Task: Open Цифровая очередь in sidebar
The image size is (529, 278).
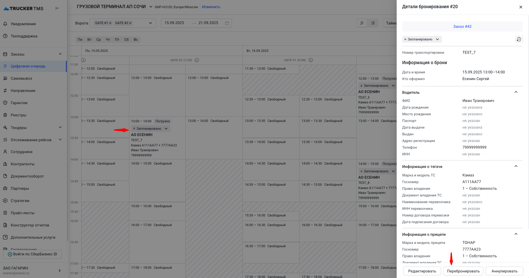Action: [x=28, y=66]
